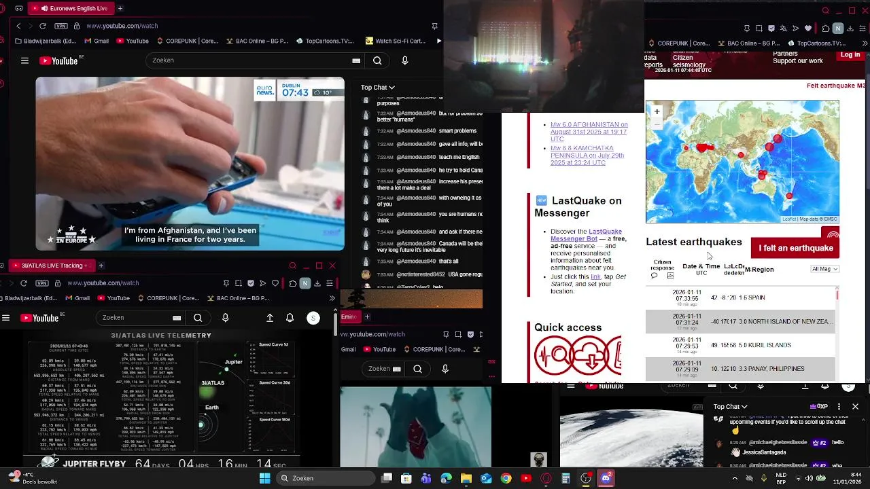Reload the 3I/ATLAS page
Viewport: 870px width, 489px height.
(24, 283)
